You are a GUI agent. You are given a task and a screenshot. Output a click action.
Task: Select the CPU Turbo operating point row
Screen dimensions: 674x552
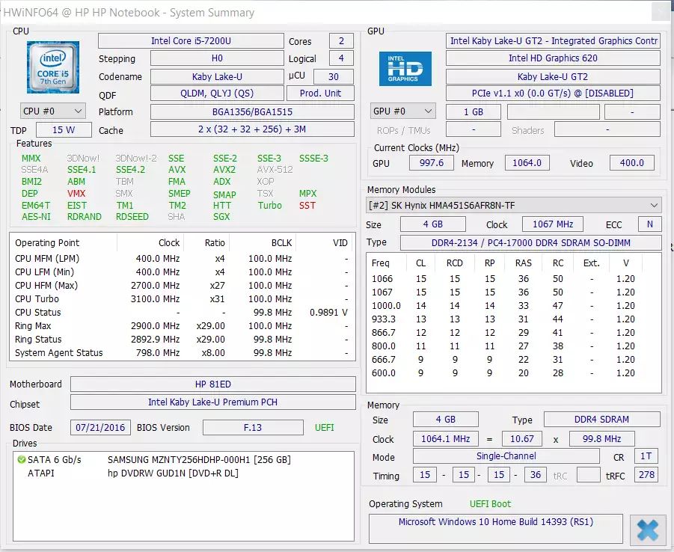(180, 298)
